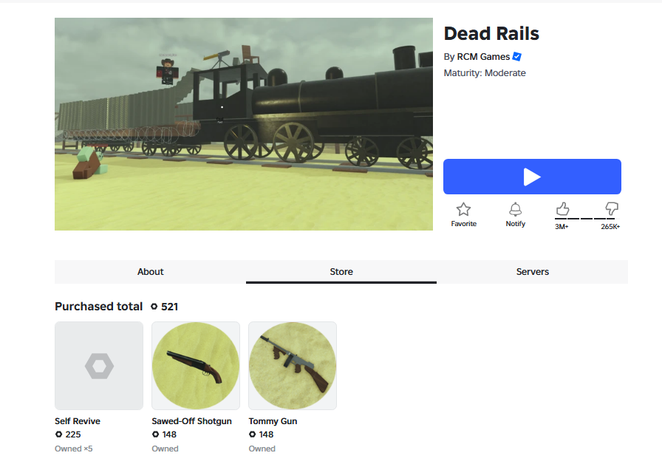Click the 265K+ dislikes count
This screenshot has width=662, height=467.
click(610, 227)
